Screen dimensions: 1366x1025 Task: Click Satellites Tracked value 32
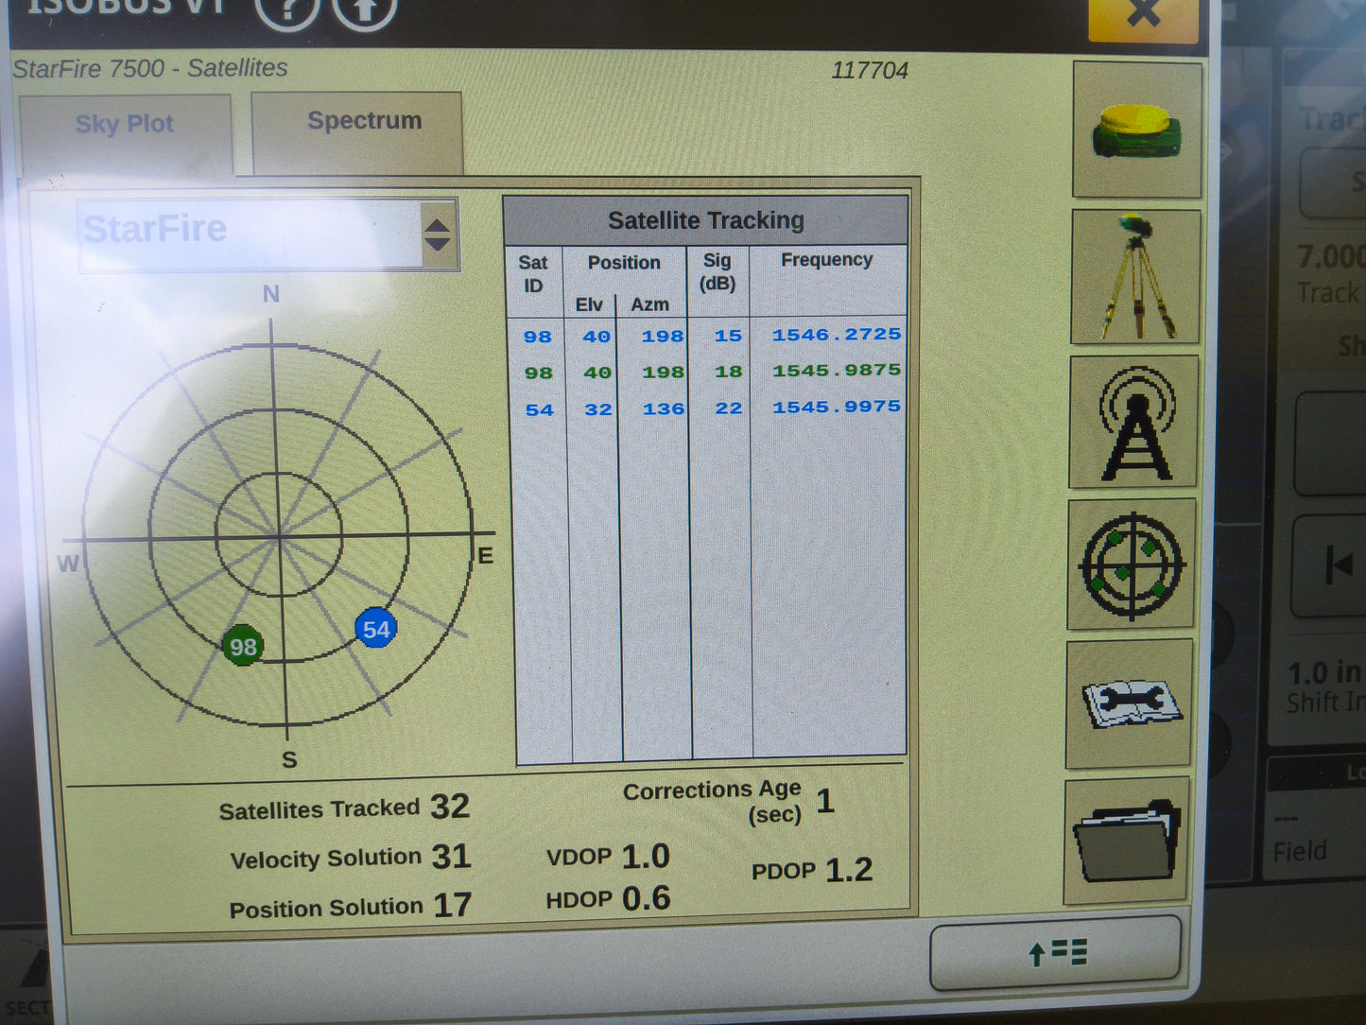click(450, 807)
